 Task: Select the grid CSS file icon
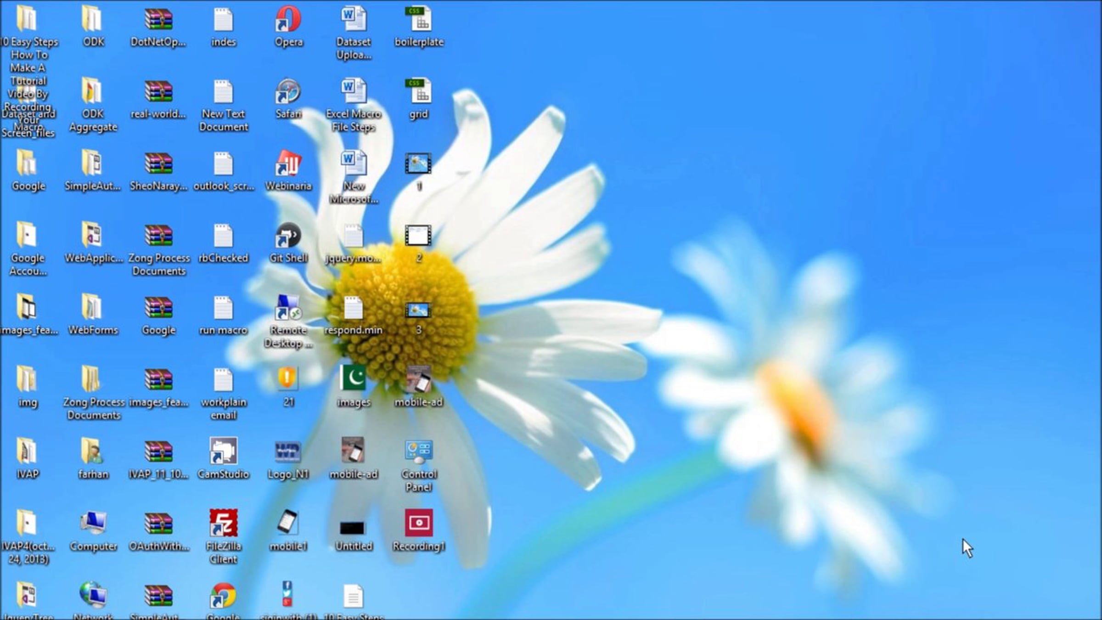[418, 92]
